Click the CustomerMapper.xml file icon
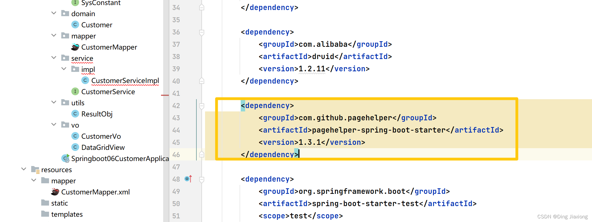 click(x=55, y=192)
